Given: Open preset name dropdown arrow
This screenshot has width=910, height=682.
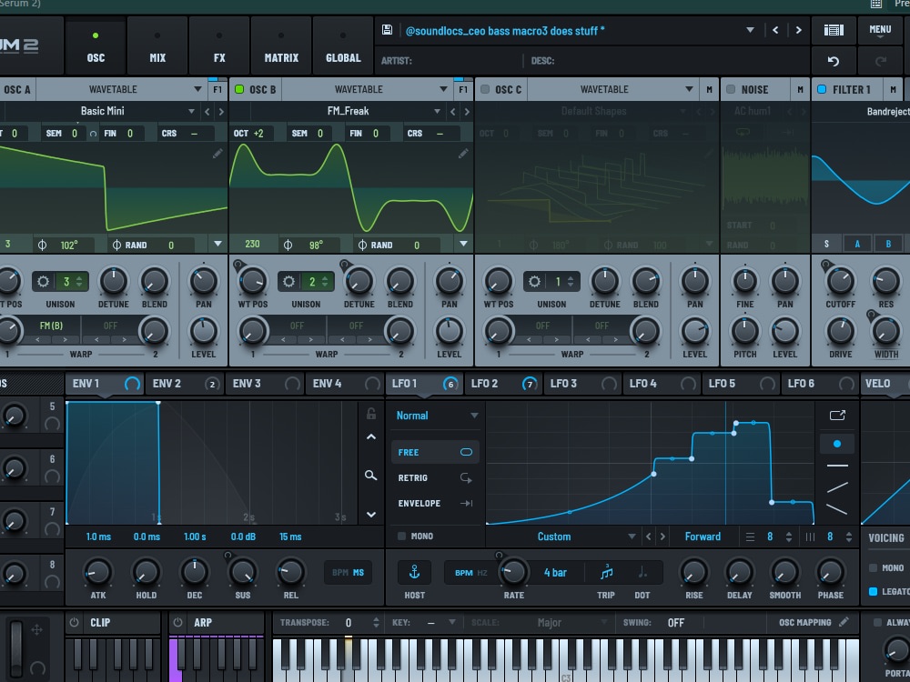Looking at the screenshot, I should tap(751, 30).
